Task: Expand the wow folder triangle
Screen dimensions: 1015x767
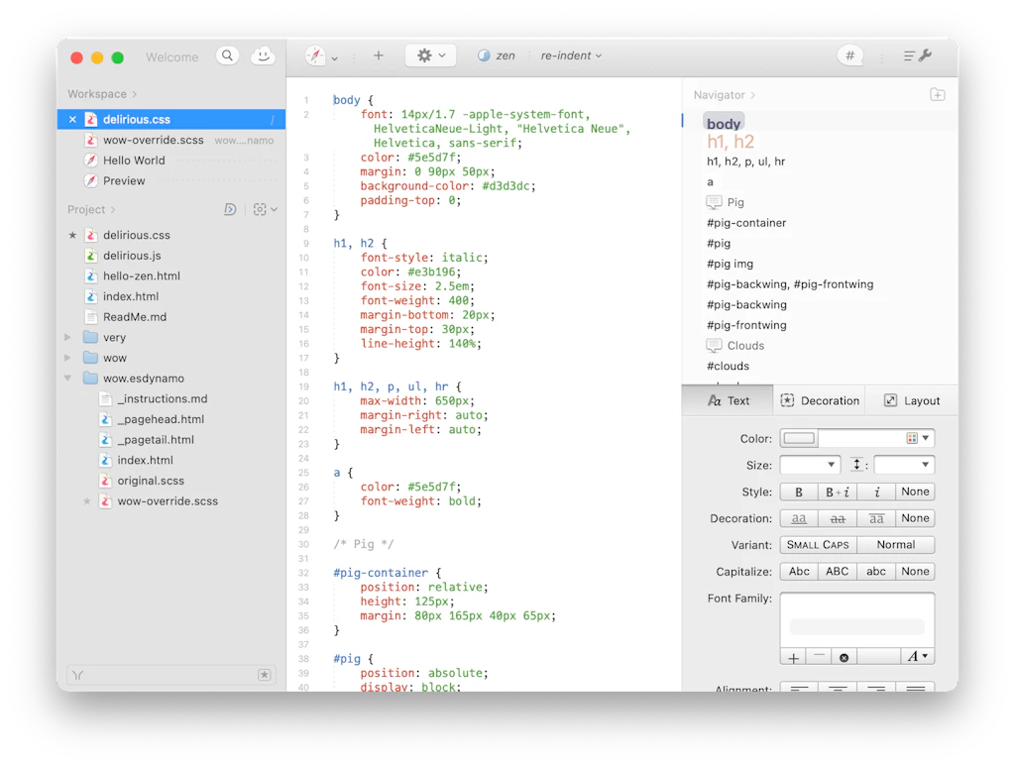Action: [67, 358]
